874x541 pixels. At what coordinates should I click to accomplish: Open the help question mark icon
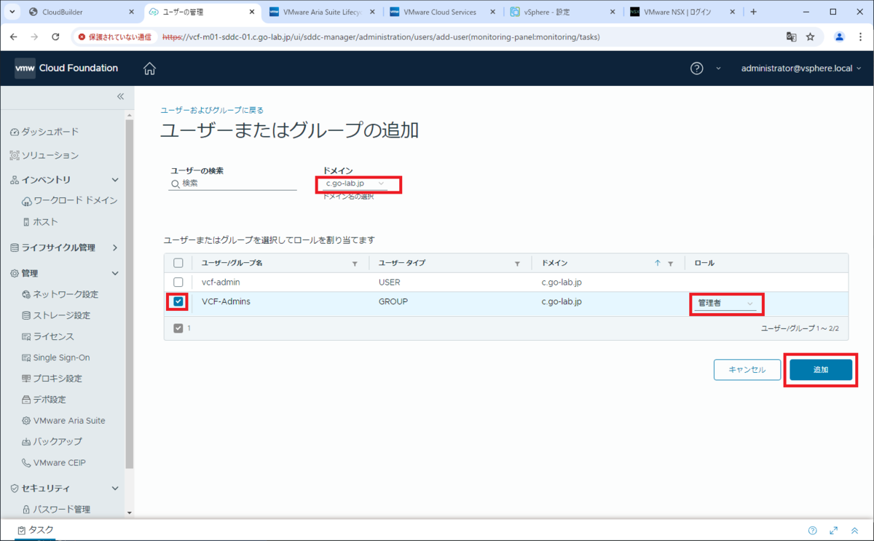[x=697, y=68]
